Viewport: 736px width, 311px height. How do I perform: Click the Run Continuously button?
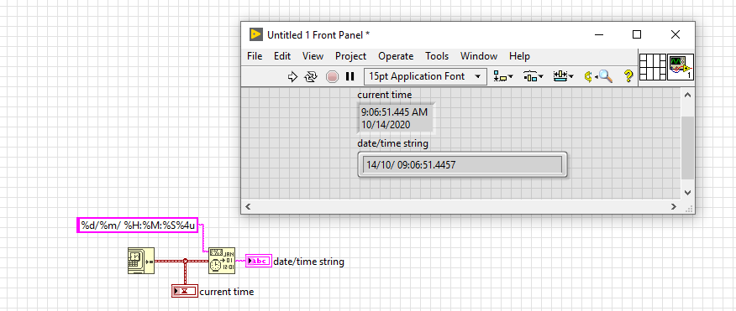tap(311, 76)
